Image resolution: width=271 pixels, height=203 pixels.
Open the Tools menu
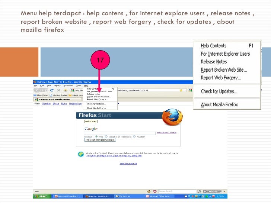79,86
